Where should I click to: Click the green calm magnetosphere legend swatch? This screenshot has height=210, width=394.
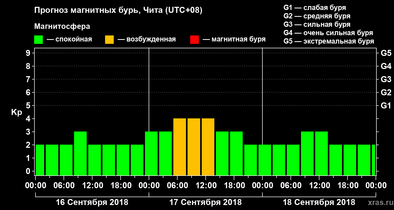[x=38, y=40]
